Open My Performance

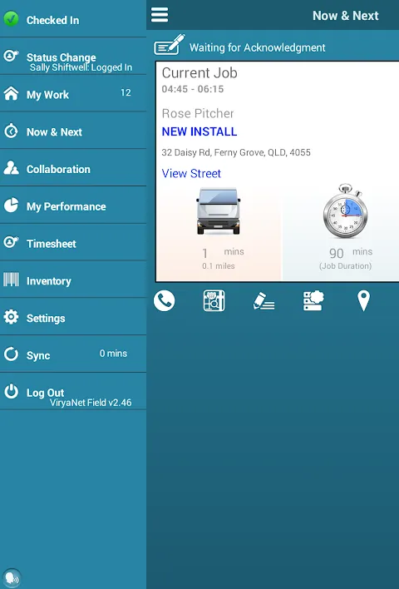coord(73,205)
